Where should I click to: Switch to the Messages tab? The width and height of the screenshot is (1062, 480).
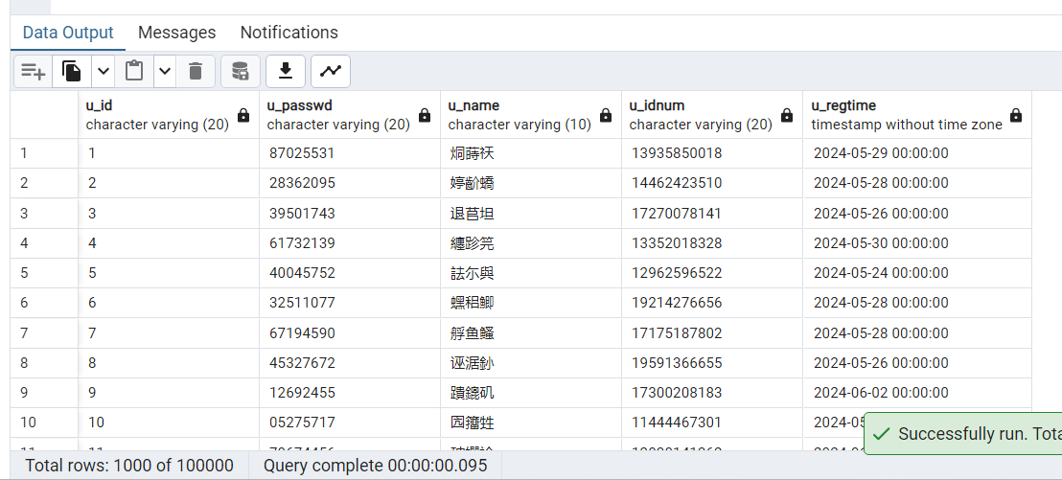[176, 33]
